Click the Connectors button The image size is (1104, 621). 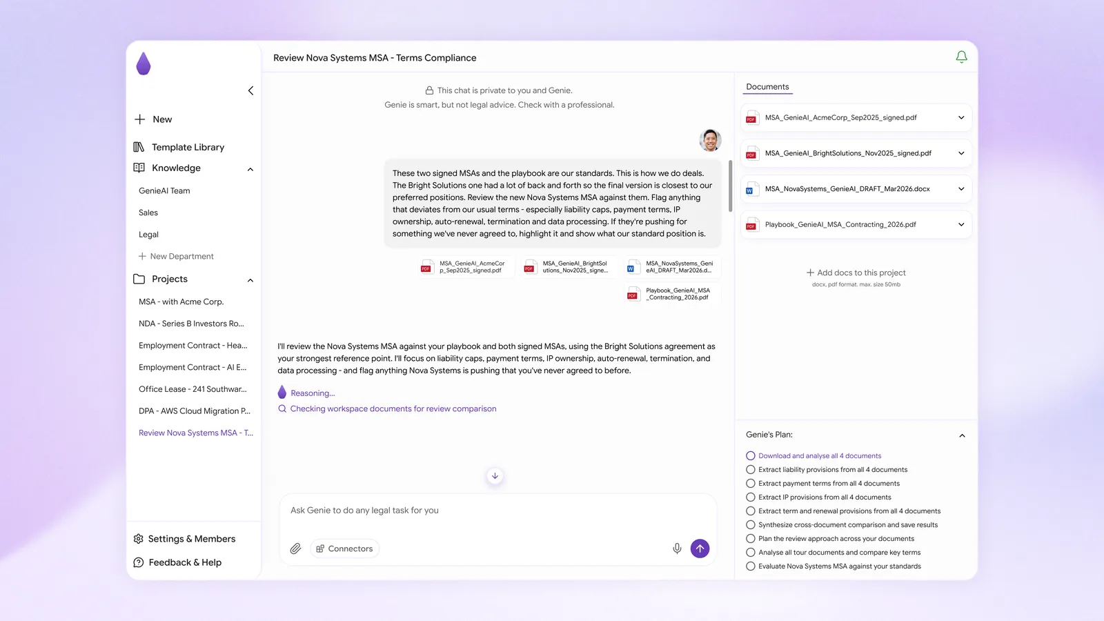pos(344,549)
